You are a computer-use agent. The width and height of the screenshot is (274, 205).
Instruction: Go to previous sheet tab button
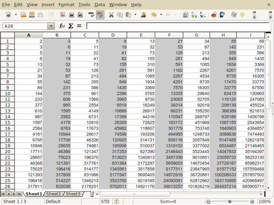[x=9, y=194]
